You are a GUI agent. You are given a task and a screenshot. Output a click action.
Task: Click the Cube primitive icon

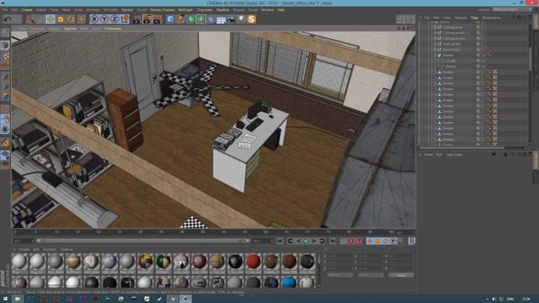(171, 19)
